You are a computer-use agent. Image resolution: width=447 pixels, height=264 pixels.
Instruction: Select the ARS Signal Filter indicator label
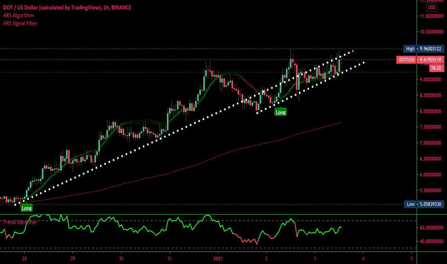20,24
